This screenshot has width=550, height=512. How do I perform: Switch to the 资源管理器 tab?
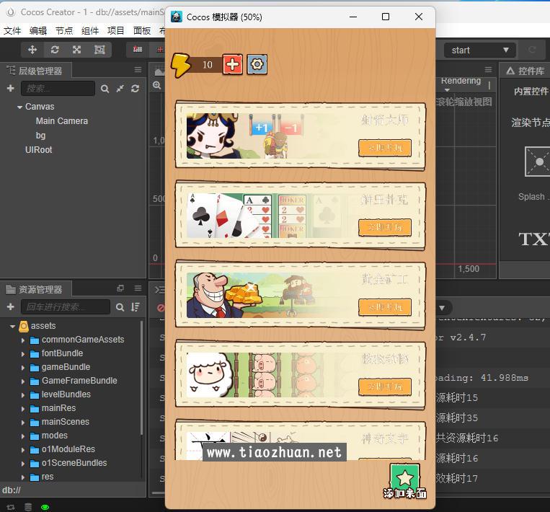pos(35,289)
